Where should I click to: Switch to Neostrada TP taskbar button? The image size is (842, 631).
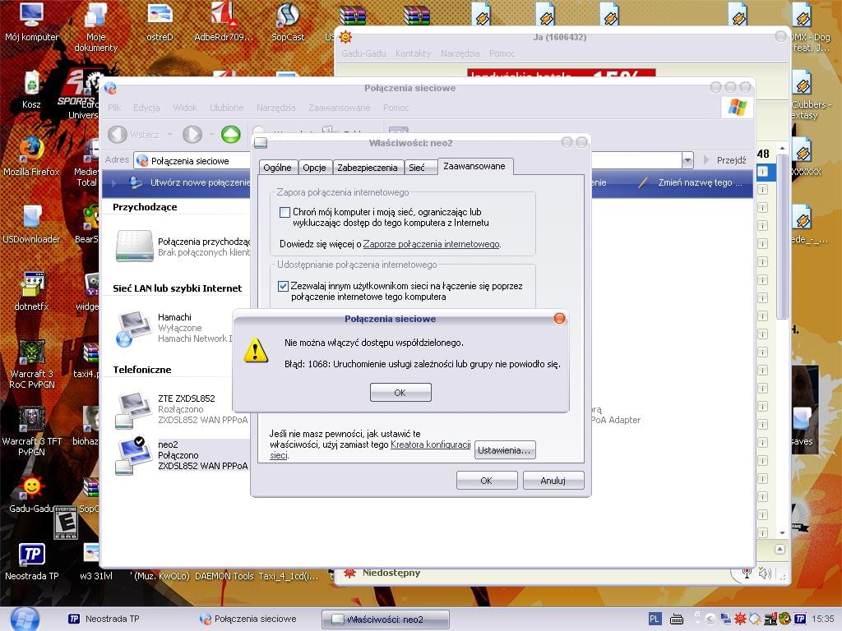tap(105, 619)
